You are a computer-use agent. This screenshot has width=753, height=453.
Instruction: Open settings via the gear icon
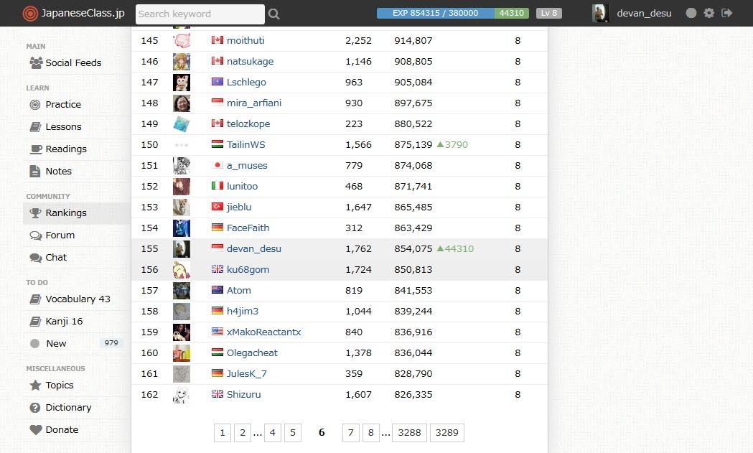tap(709, 13)
